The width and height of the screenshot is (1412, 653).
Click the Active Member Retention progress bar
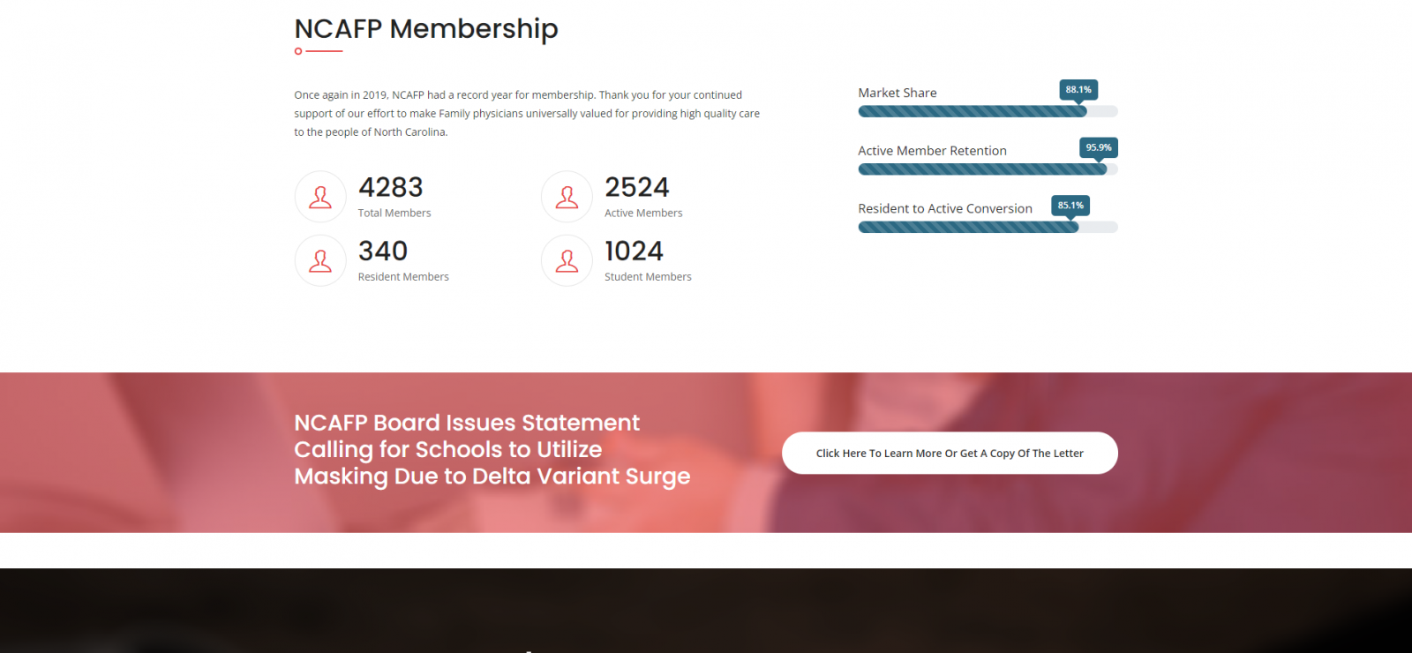(988, 169)
